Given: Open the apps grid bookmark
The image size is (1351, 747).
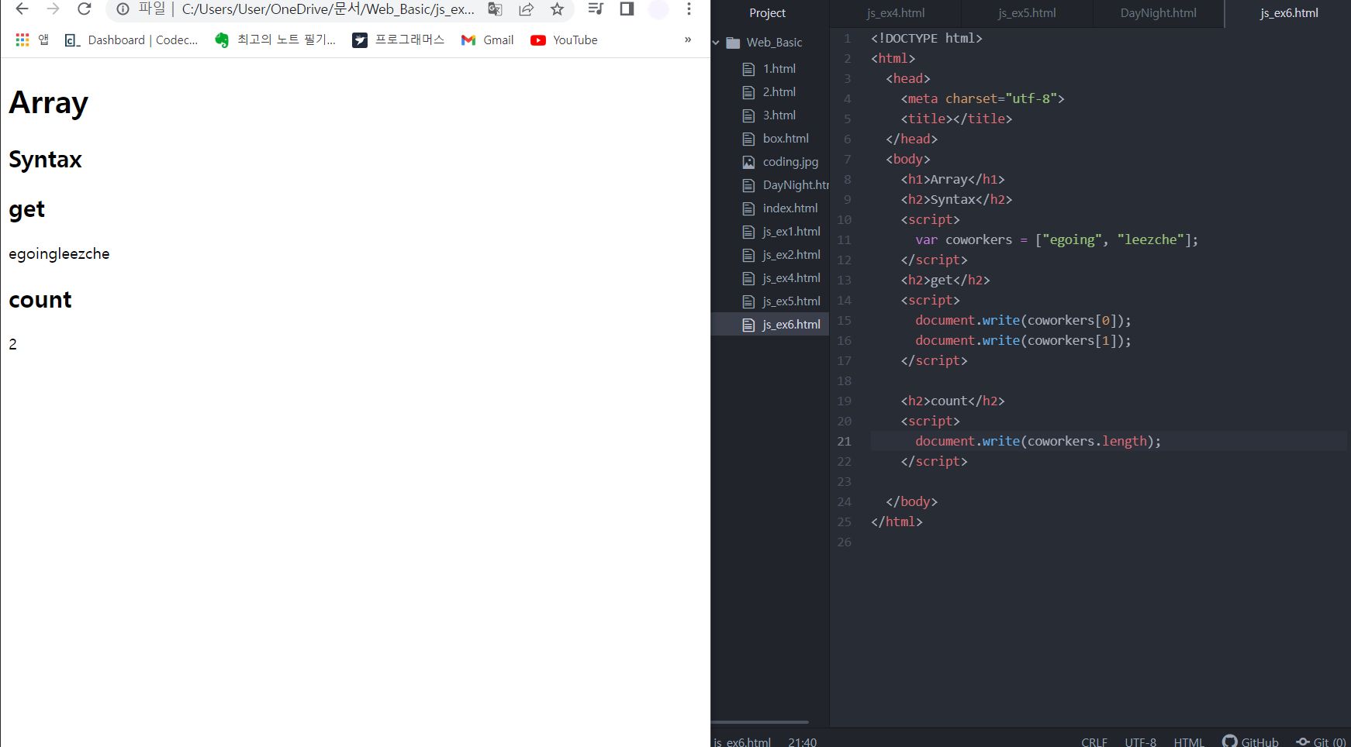Looking at the screenshot, I should 32,40.
